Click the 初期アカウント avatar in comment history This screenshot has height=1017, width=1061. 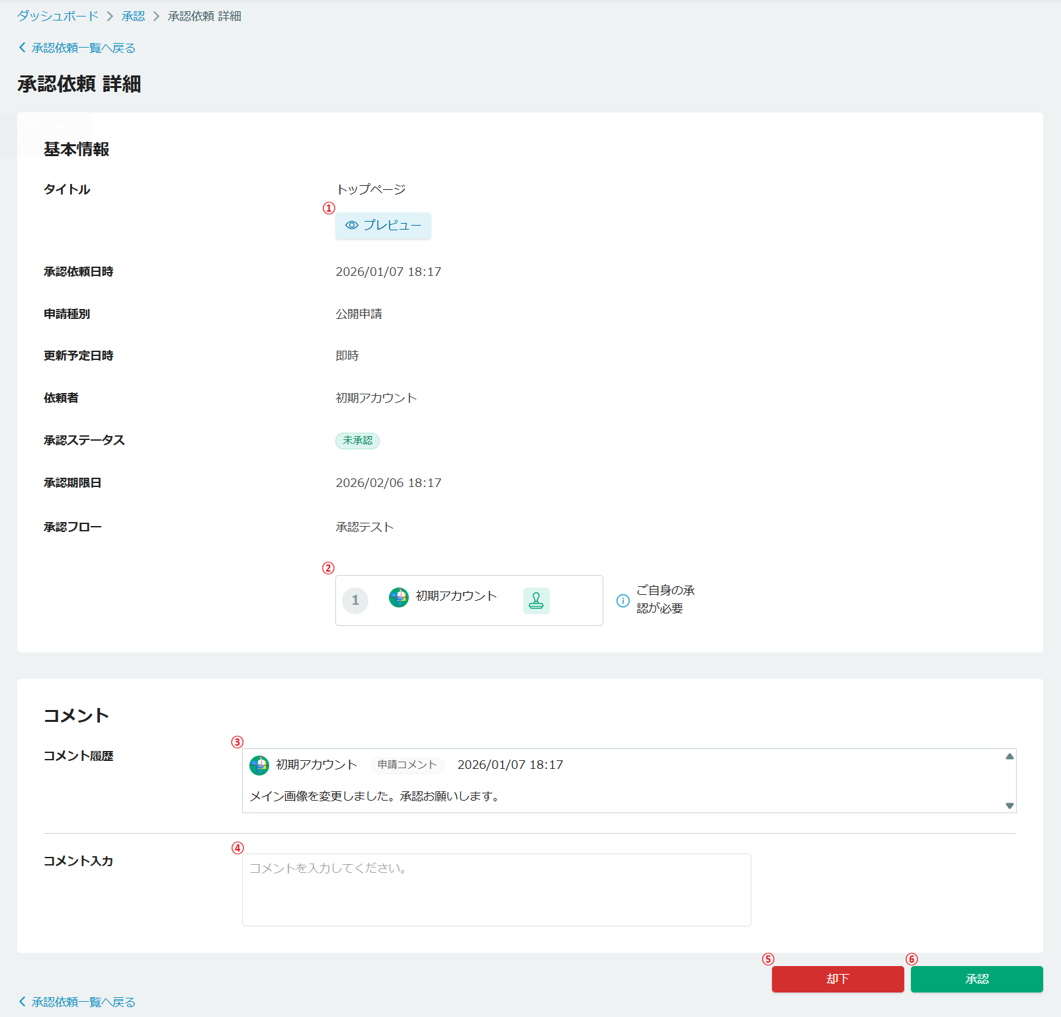click(x=259, y=766)
